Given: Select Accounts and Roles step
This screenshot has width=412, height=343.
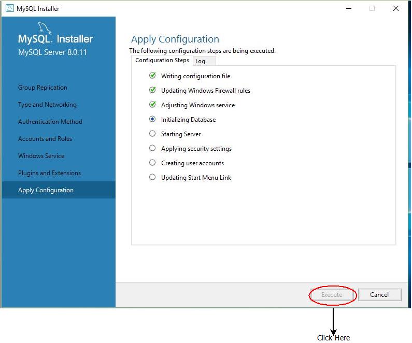Looking at the screenshot, I should [x=45, y=139].
